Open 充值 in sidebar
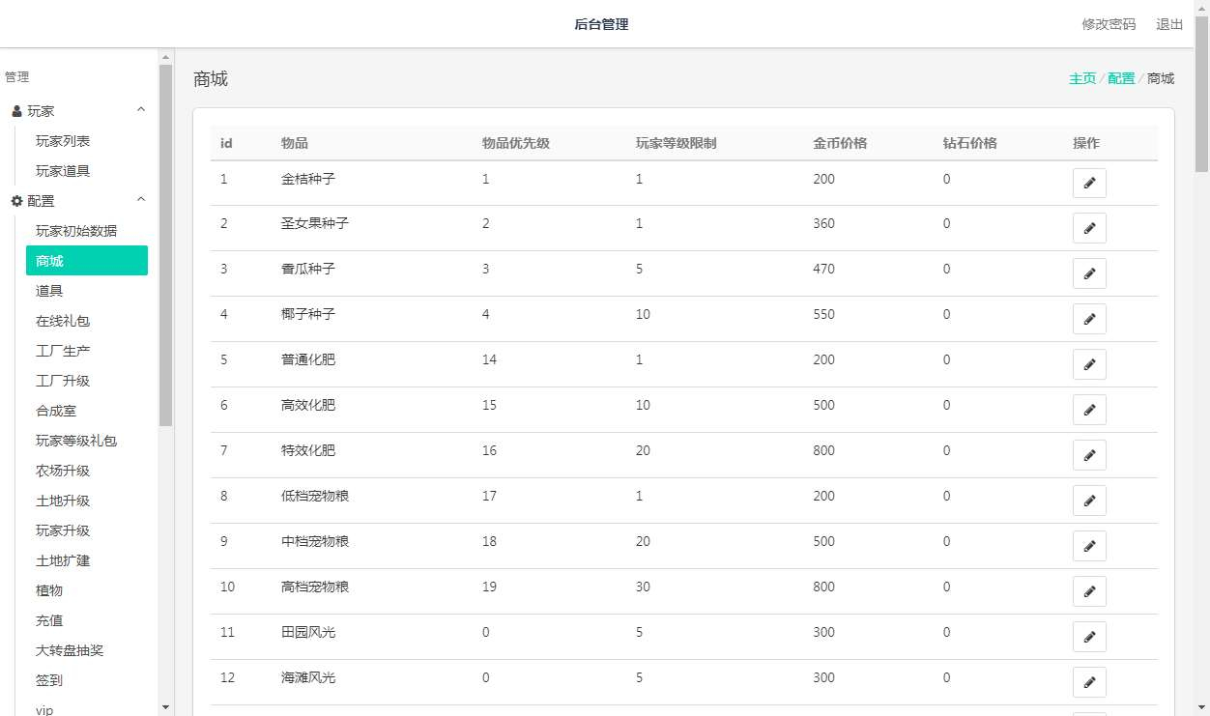Image resolution: width=1210 pixels, height=716 pixels. (49, 620)
